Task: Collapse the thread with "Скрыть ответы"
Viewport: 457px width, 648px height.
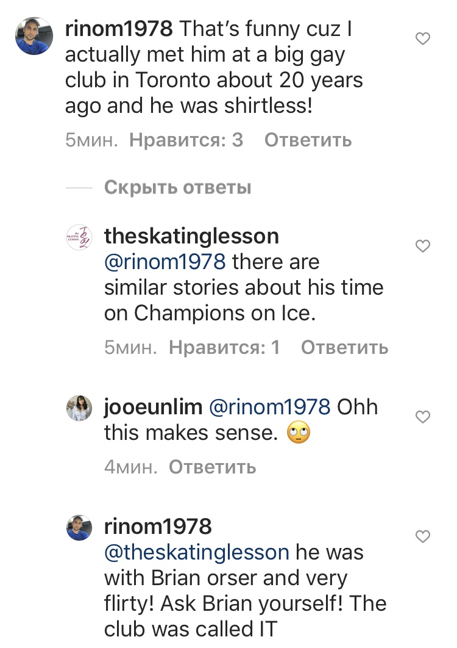Action: (x=177, y=187)
